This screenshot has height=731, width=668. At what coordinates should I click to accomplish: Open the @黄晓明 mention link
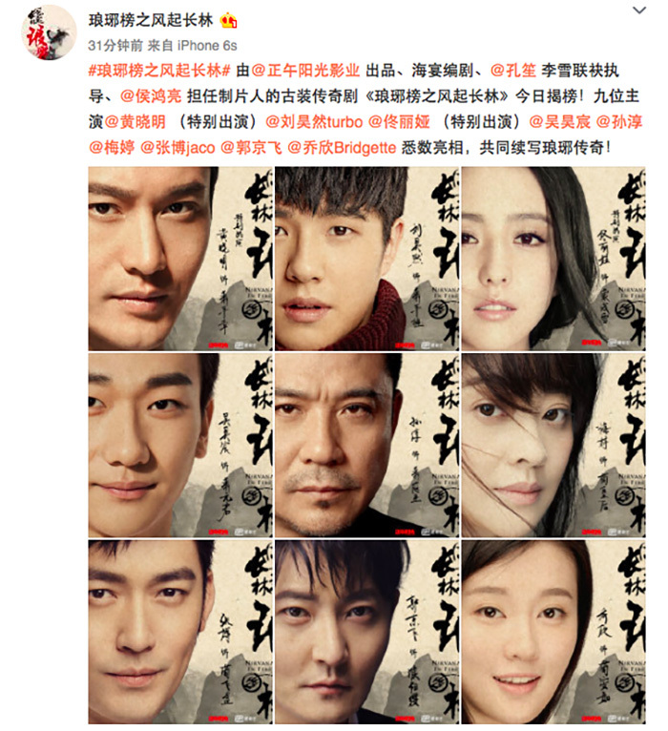pos(136,122)
